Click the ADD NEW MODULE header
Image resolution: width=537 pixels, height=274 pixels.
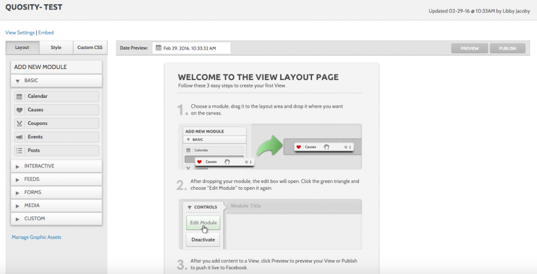tap(57, 67)
